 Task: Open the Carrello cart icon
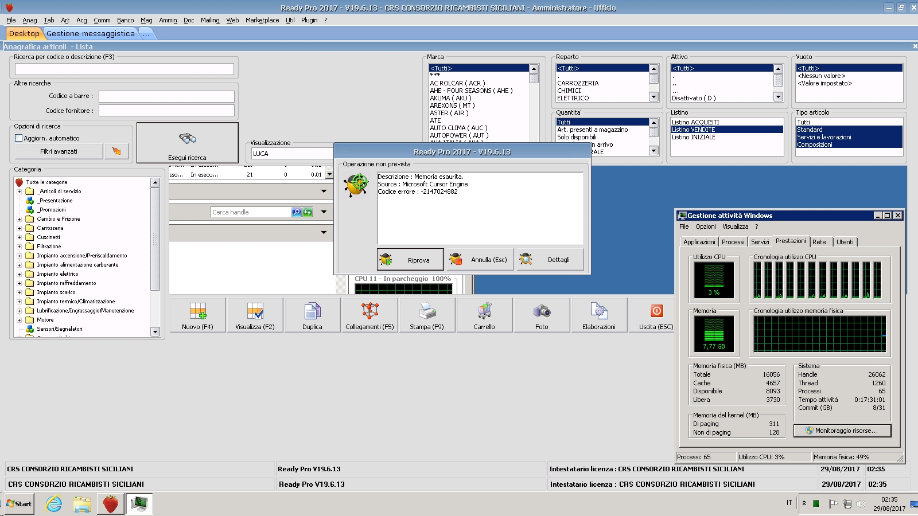(484, 314)
